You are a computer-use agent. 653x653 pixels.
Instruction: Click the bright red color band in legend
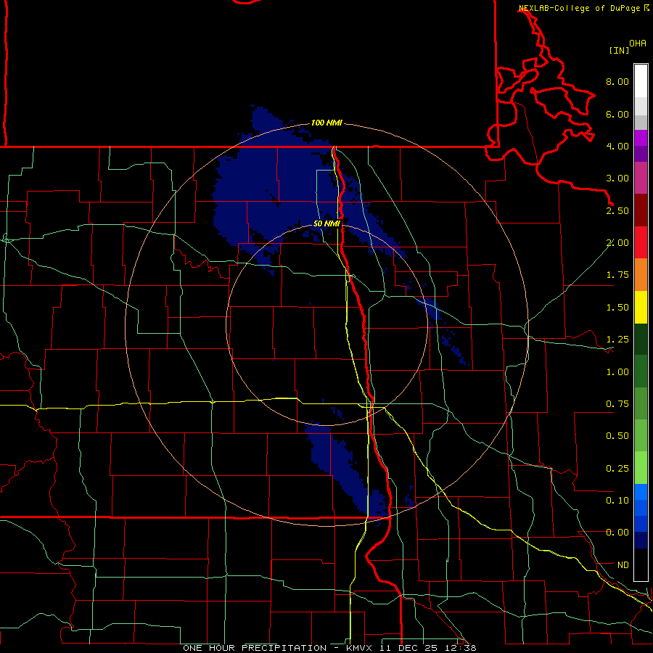[641, 243]
